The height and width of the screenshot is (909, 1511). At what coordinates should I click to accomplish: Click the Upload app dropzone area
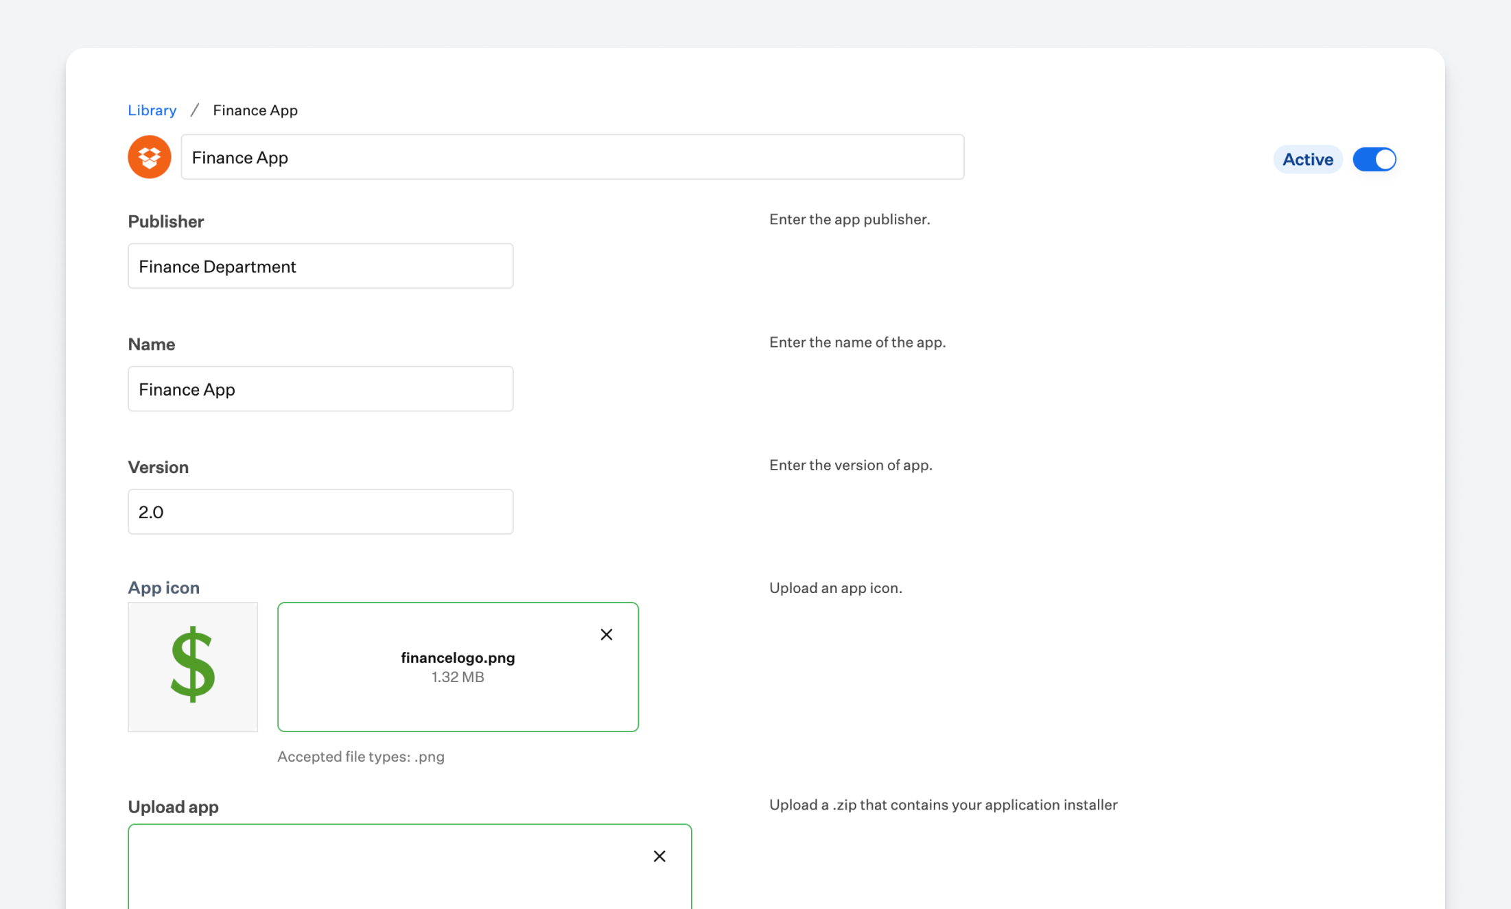(410, 877)
